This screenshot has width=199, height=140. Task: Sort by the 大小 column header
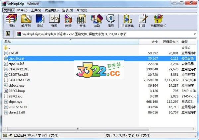[149, 42]
